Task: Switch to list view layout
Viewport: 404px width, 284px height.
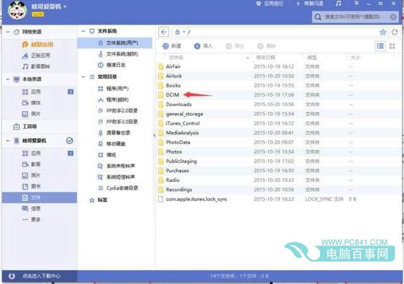Action: click(380, 46)
